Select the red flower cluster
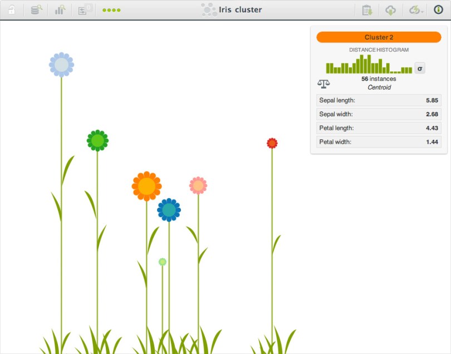Screen dimensions: 451x354 pos(271,143)
